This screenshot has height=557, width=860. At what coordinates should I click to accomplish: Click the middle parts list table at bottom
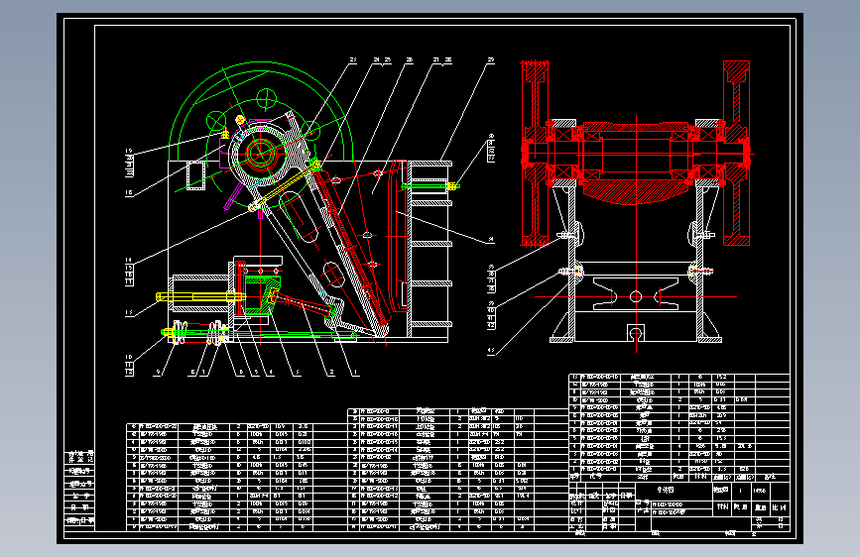click(458, 470)
